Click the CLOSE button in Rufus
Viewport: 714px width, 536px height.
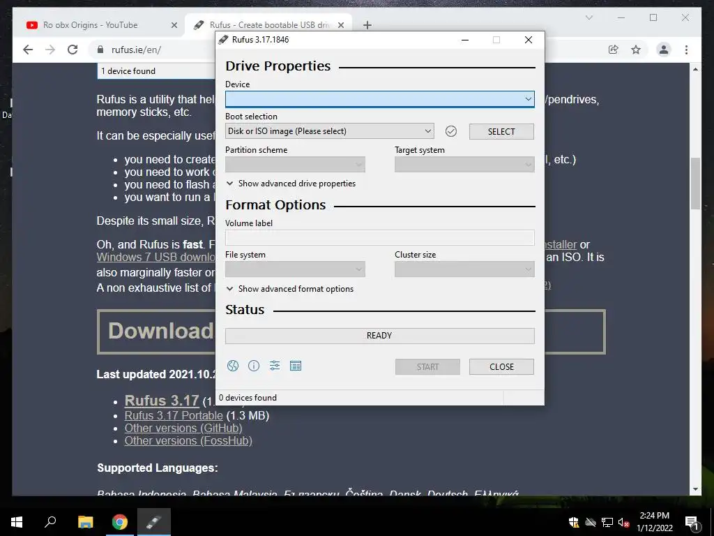tap(501, 367)
